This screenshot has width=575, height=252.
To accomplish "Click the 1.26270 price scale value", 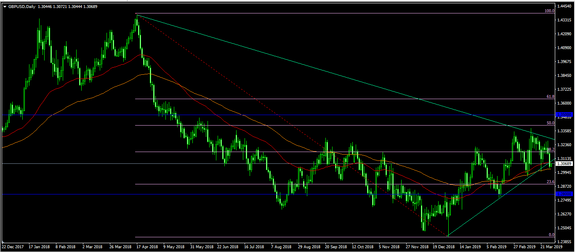I will 565,214.
